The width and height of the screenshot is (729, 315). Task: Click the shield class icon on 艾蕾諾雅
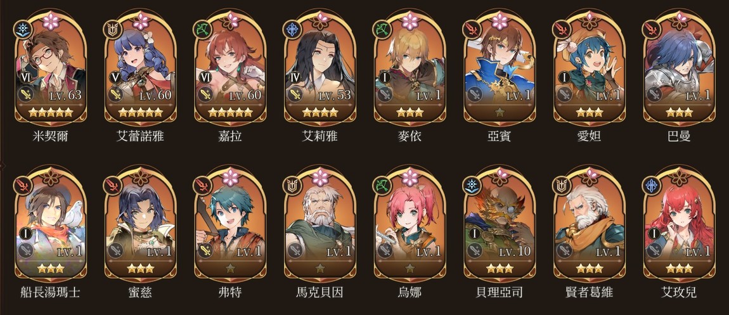click(112, 29)
